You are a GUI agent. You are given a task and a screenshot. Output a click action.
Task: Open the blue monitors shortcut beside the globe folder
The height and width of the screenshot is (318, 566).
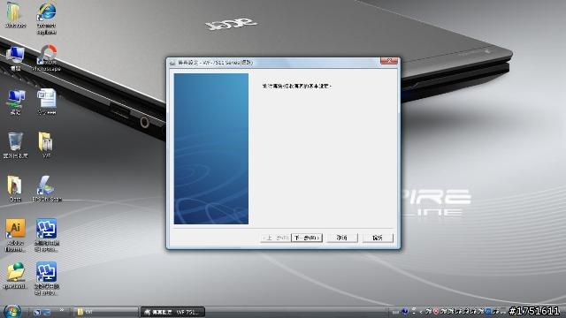tap(47, 278)
